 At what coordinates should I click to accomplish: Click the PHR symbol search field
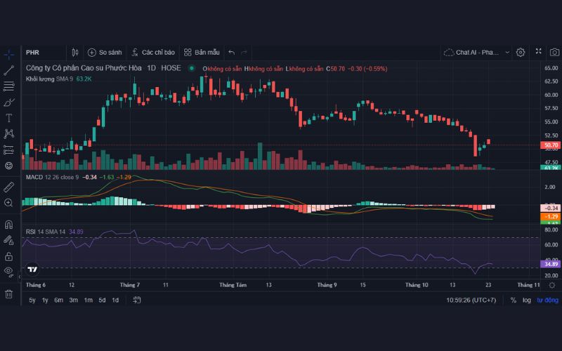pos(42,52)
